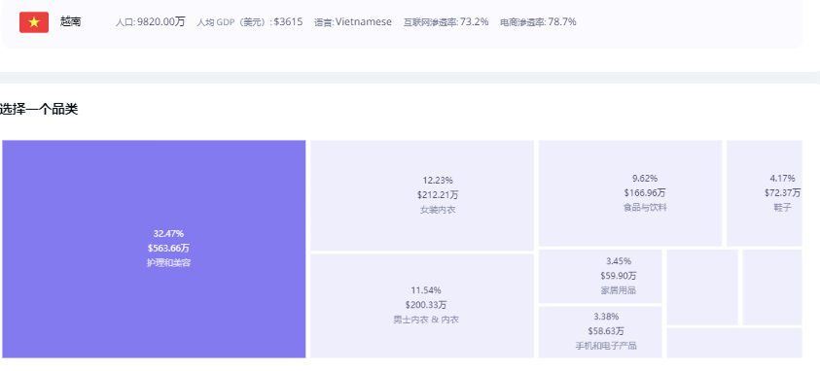Select the 鞋子 category tile
The height and width of the screenshot is (371, 820).
click(764, 193)
